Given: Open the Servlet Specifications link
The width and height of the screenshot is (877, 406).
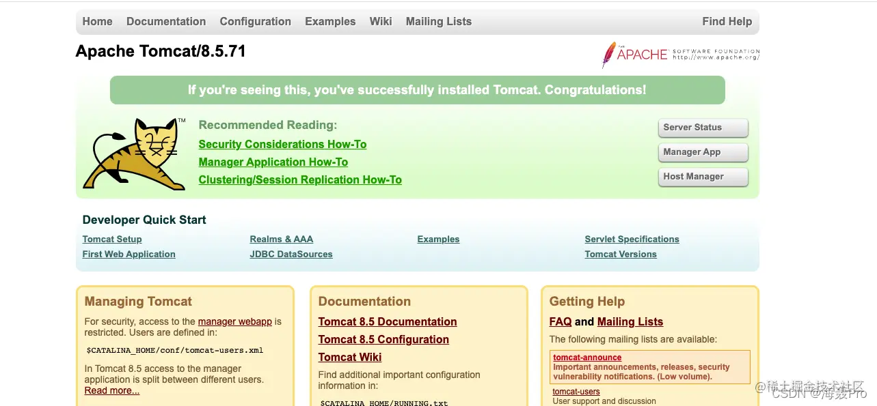Looking at the screenshot, I should (x=632, y=240).
